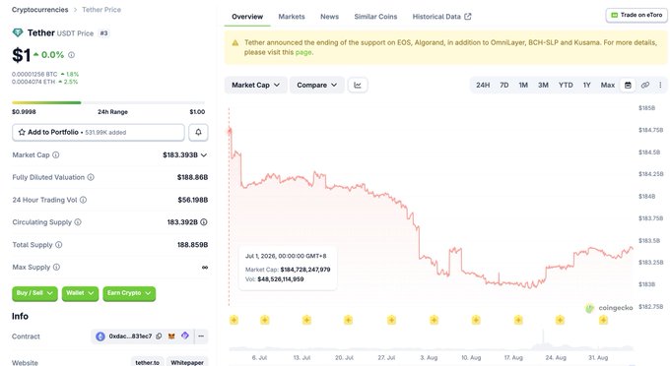Image resolution: width=670 pixels, height=366 pixels.
Task: Open Market Cap info tooltip icon
Action: coord(55,154)
